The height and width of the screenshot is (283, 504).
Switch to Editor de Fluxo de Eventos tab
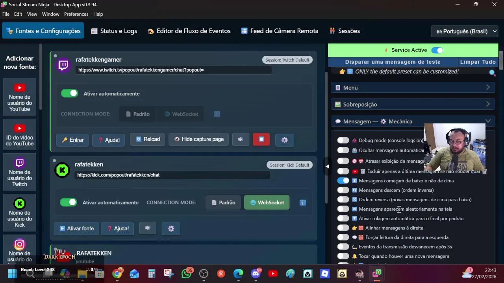click(x=189, y=31)
